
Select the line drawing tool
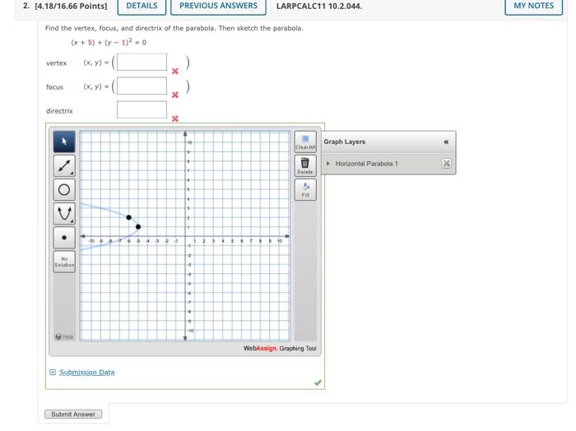click(x=64, y=165)
